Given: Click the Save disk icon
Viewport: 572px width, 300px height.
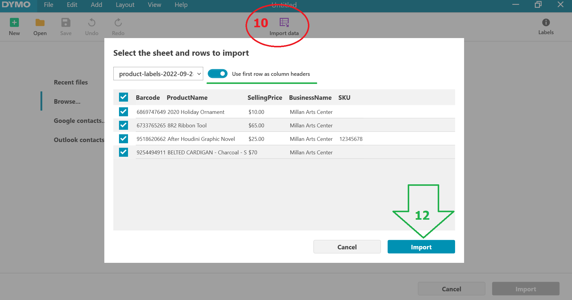Looking at the screenshot, I should pos(66,23).
